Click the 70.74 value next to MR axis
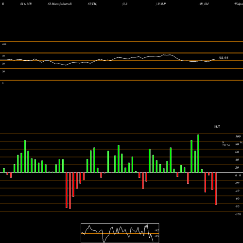The height and width of the screenshot is (243, 243). (226, 145)
